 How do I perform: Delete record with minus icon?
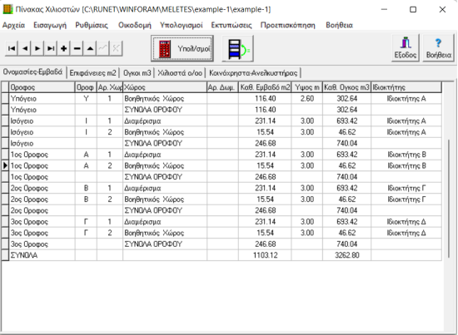click(77, 48)
